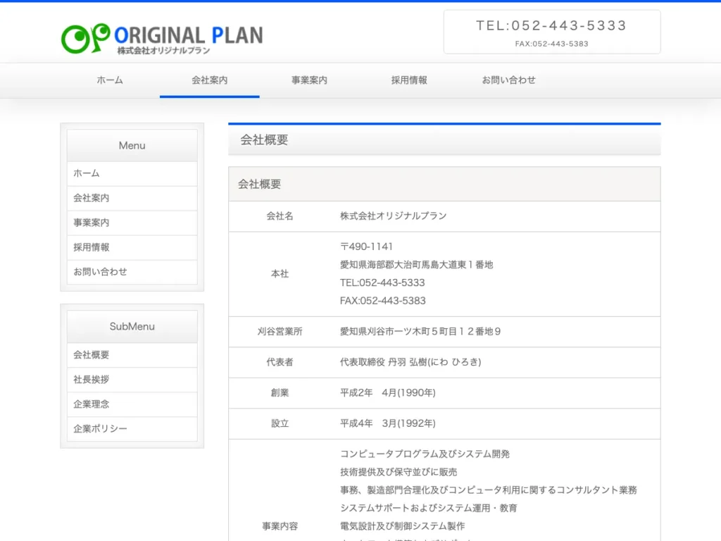Click the Menu panel heading
Viewport: 721px width, 541px height.
tap(132, 145)
